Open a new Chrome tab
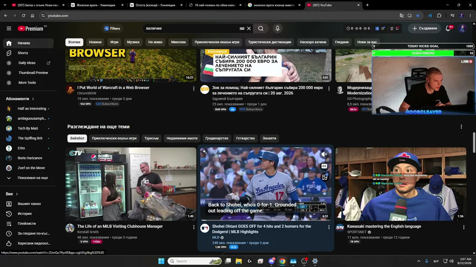The width and height of the screenshot is (476, 267). click(x=367, y=5)
